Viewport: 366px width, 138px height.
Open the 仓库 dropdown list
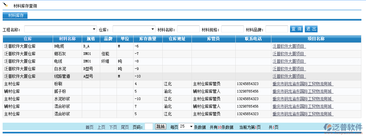[x=134, y=29]
